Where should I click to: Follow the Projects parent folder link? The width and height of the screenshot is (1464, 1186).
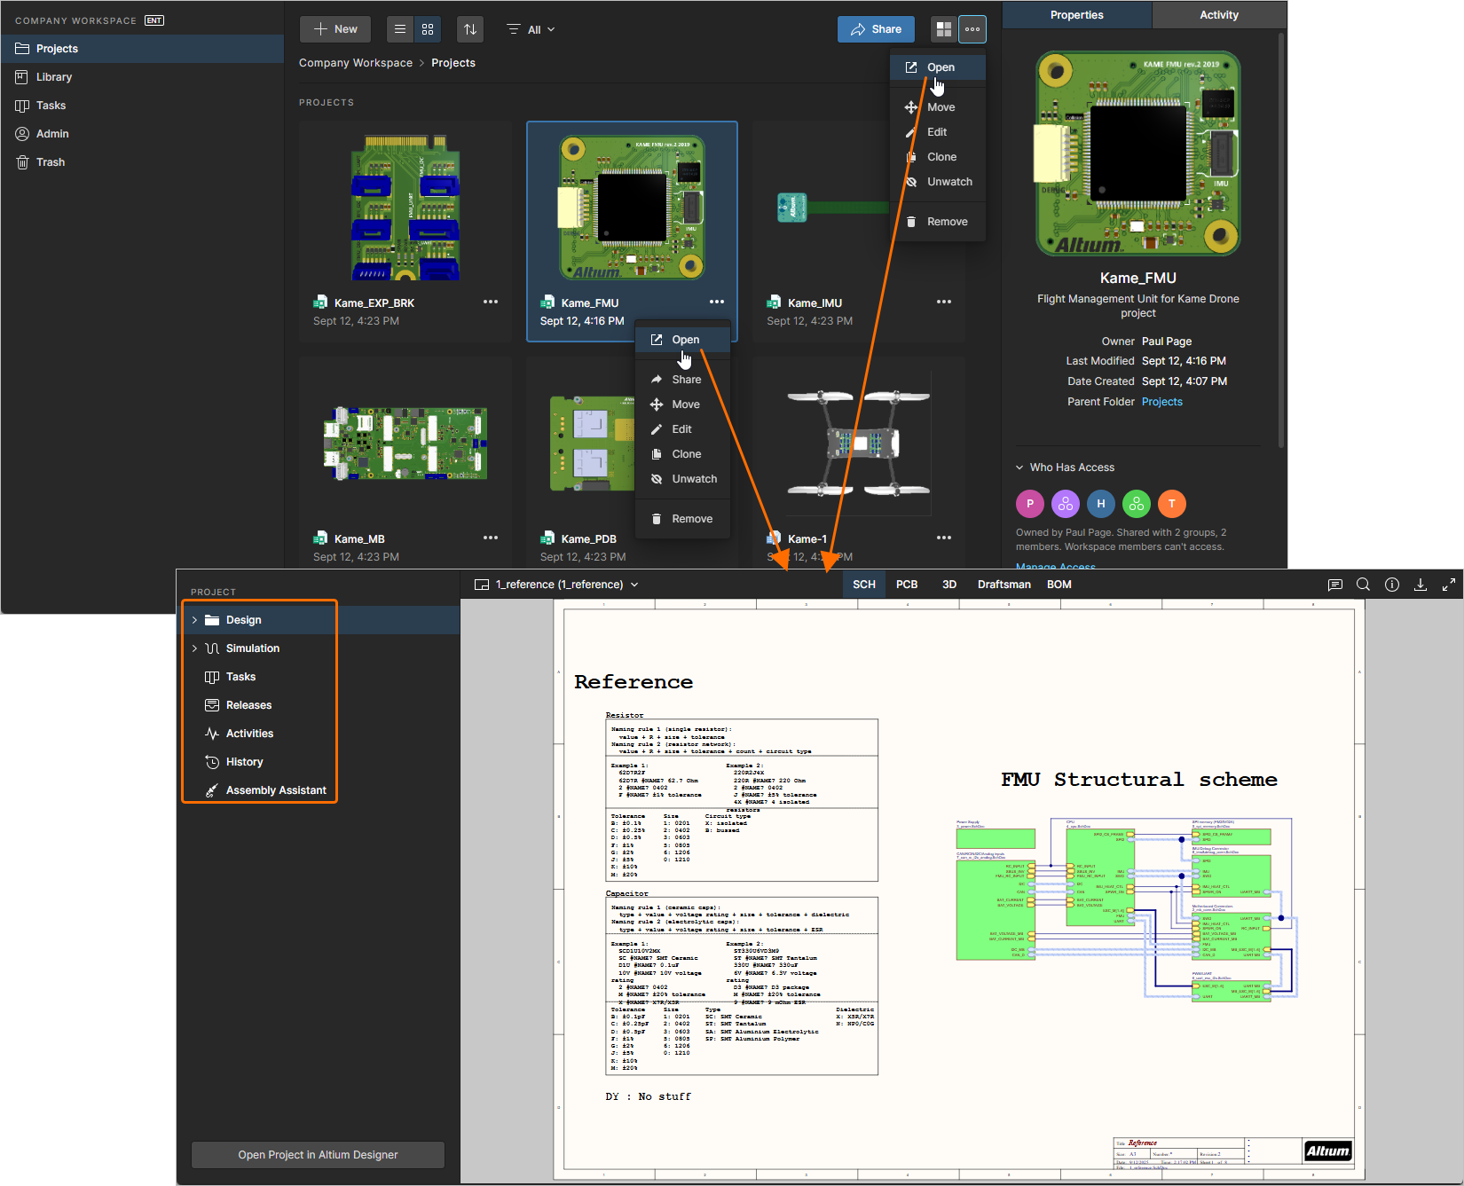coord(1161,402)
